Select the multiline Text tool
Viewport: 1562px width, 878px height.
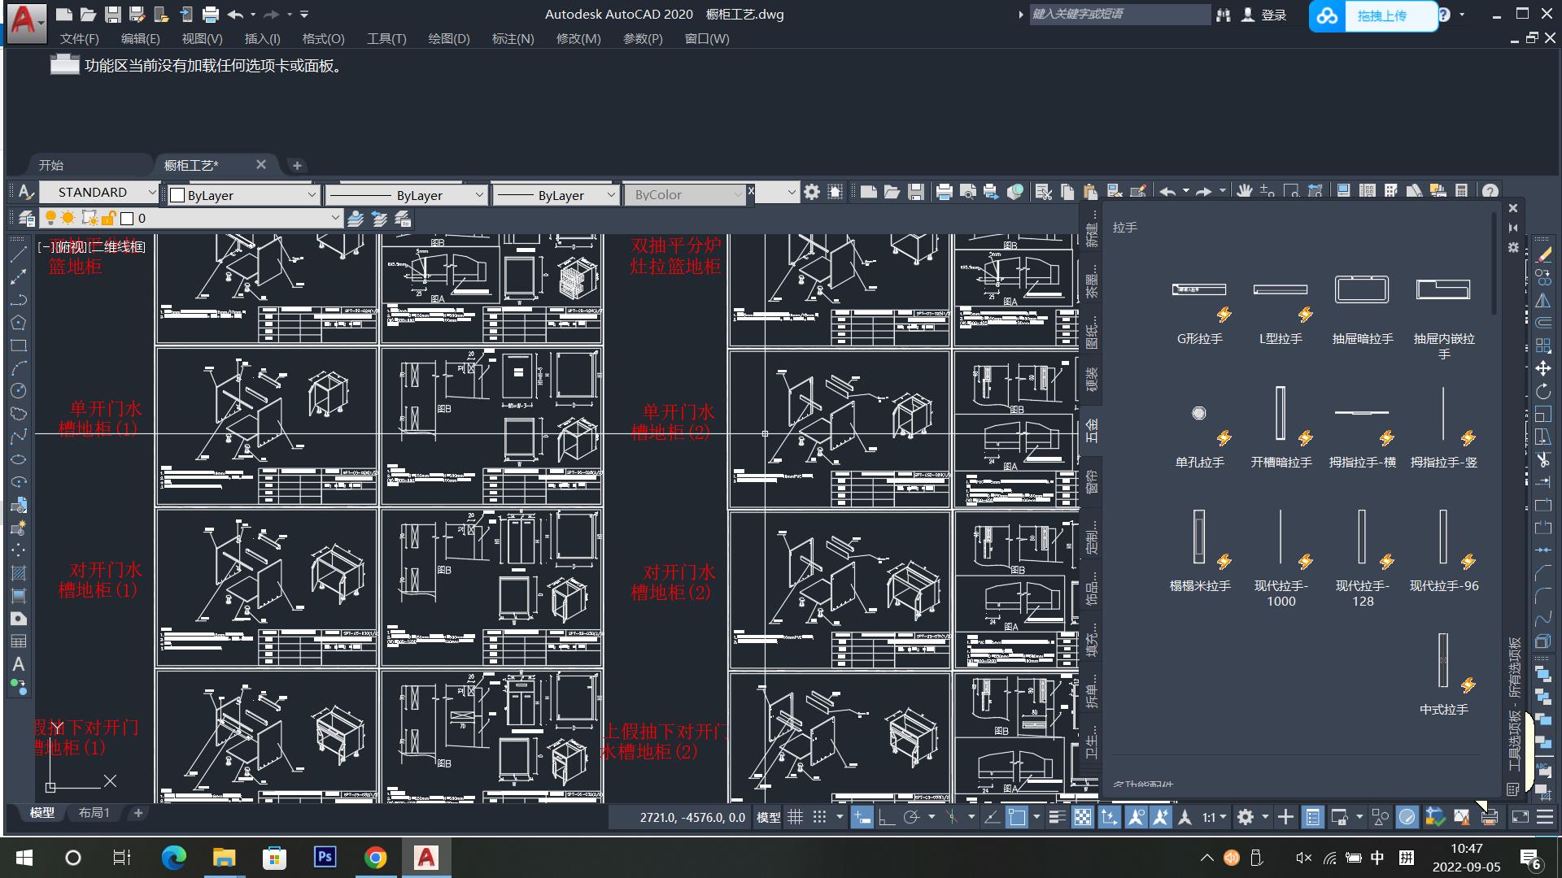(18, 664)
